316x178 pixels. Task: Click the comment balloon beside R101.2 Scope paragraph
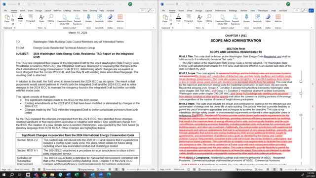click(301, 82)
